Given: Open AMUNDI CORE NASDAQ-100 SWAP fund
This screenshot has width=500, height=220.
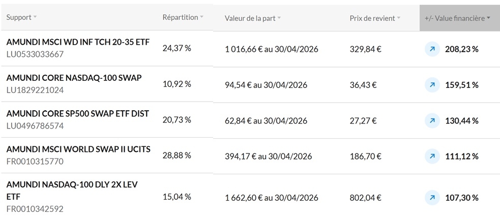Looking at the screenshot, I should click(x=74, y=78).
